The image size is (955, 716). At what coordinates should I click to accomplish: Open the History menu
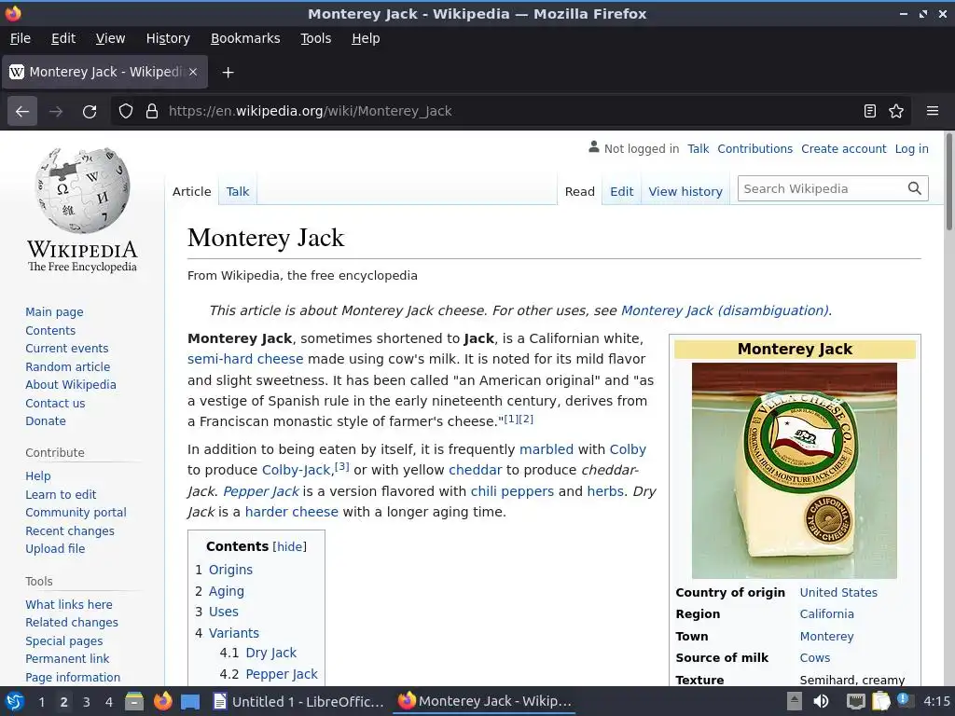coord(168,38)
